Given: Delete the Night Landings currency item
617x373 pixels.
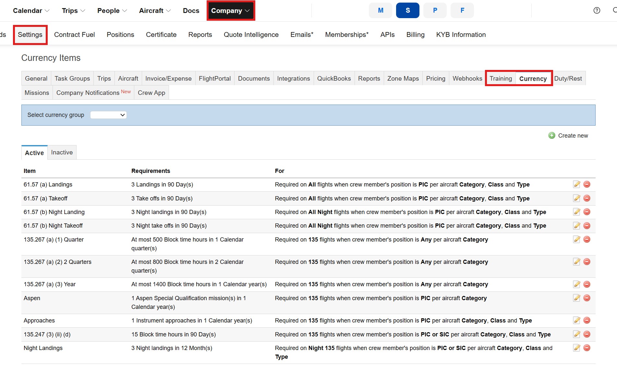Looking at the screenshot, I should click(x=587, y=348).
